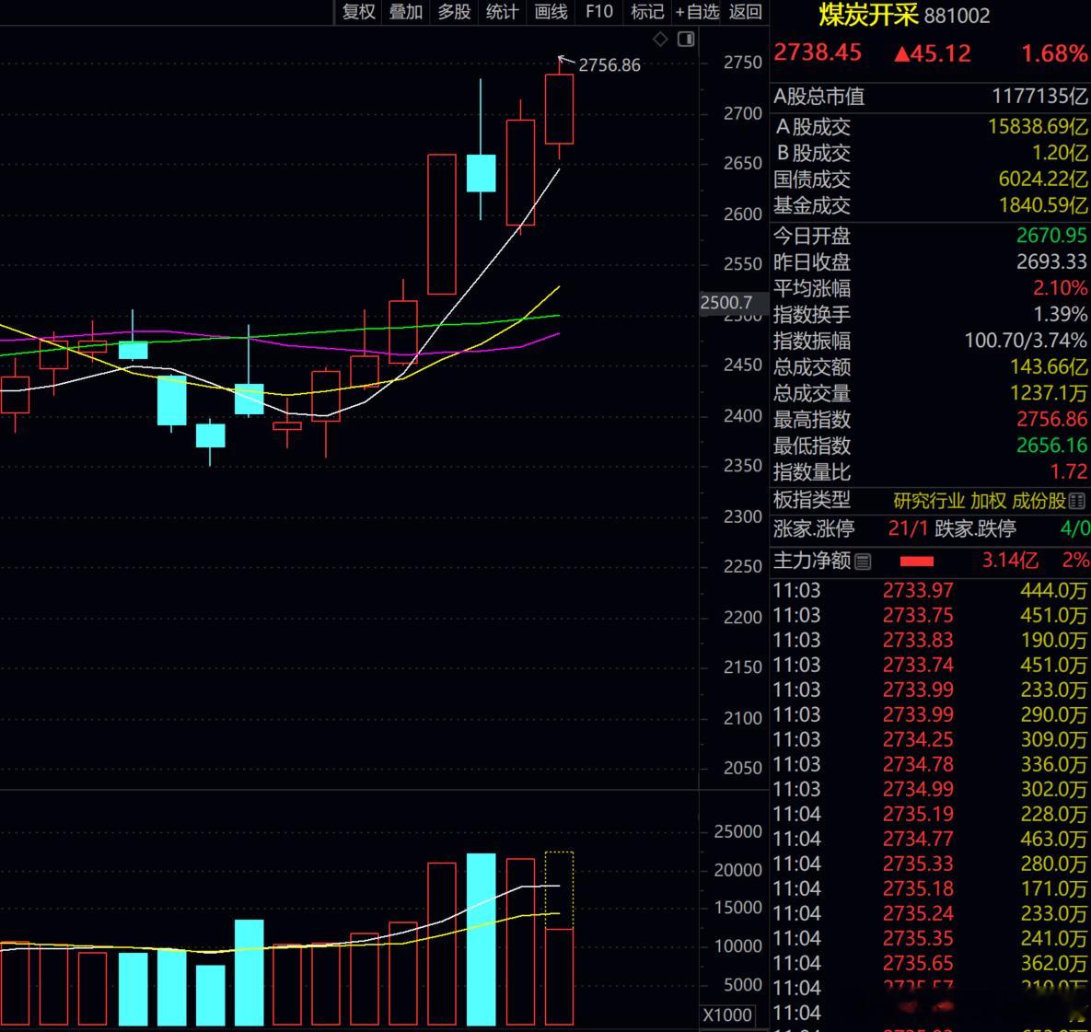Click the 加权 link
This screenshot has height=1032, width=1091.
(x=988, y=501)
